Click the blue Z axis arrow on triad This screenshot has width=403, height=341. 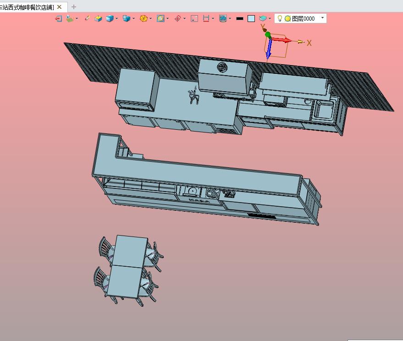pyautogui.click(x=269, y=49)
